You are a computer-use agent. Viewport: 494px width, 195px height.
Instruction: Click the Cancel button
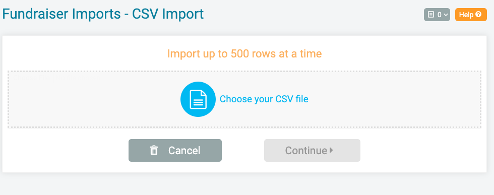pyautogui.click(x=175, y=150)
